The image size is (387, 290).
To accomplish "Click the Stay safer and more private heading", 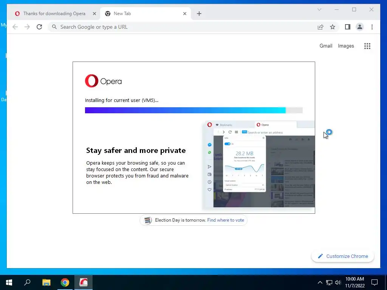I will [136, 150].
